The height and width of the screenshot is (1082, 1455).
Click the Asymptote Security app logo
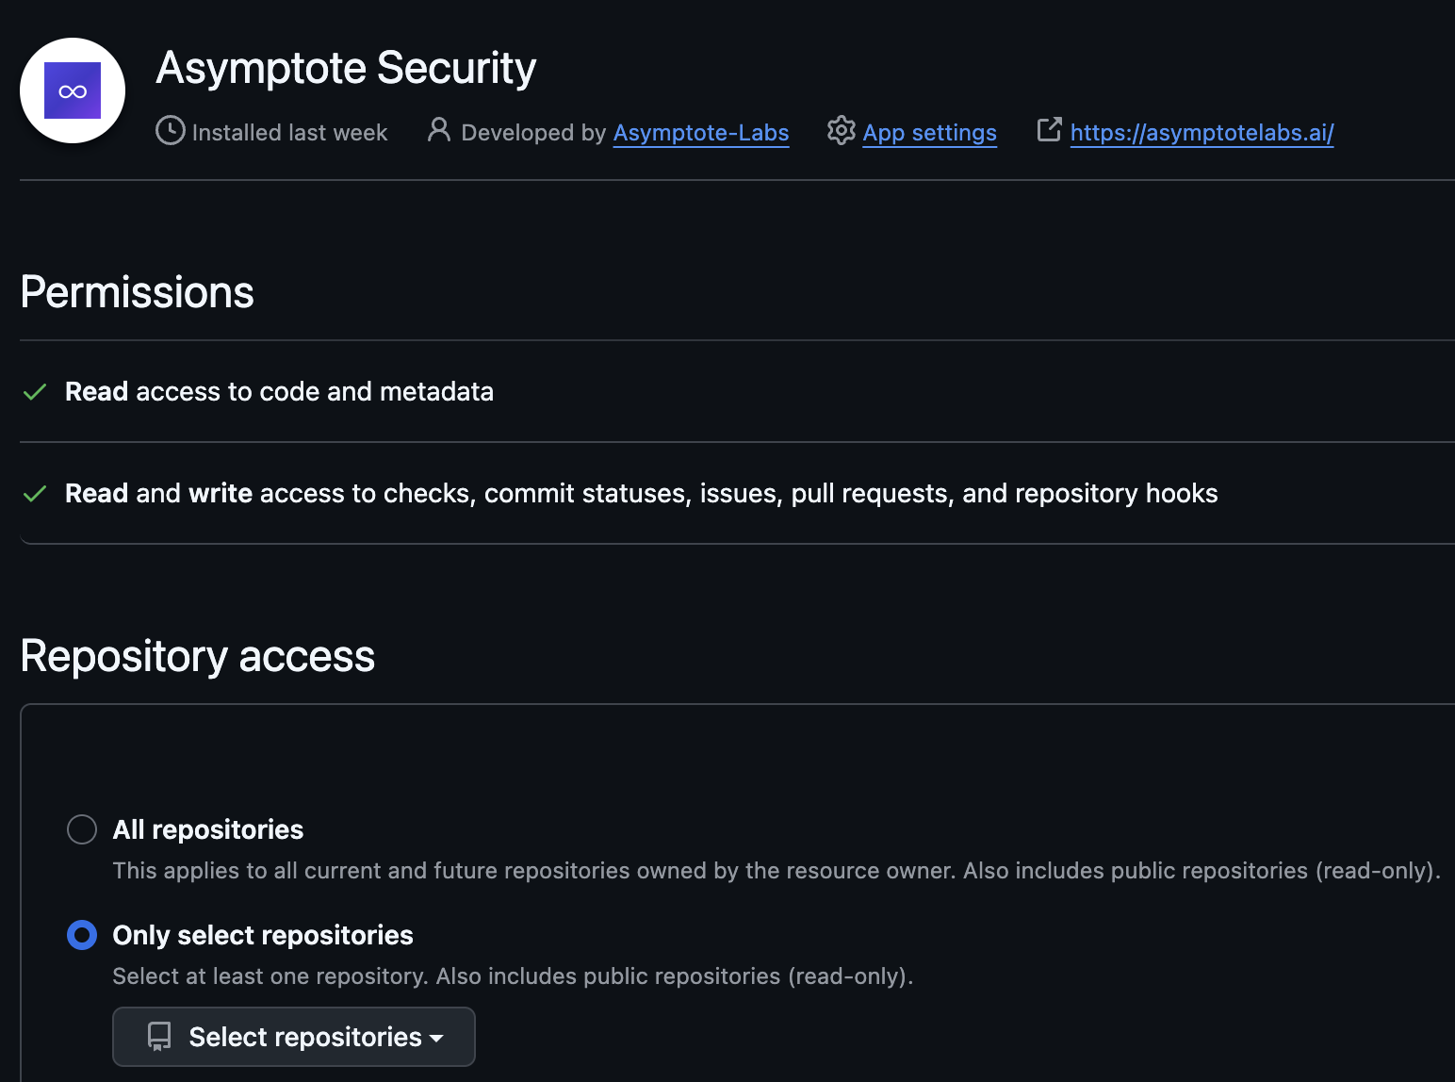[x=73, y=90]
